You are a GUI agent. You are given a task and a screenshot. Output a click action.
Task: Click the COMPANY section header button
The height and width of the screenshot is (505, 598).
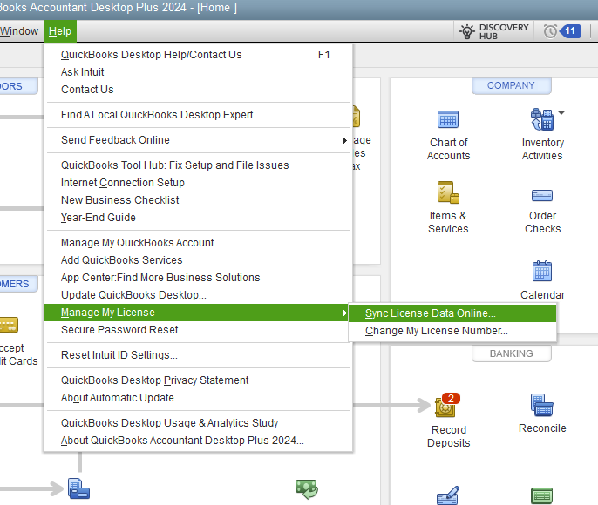tap(511, 85)
